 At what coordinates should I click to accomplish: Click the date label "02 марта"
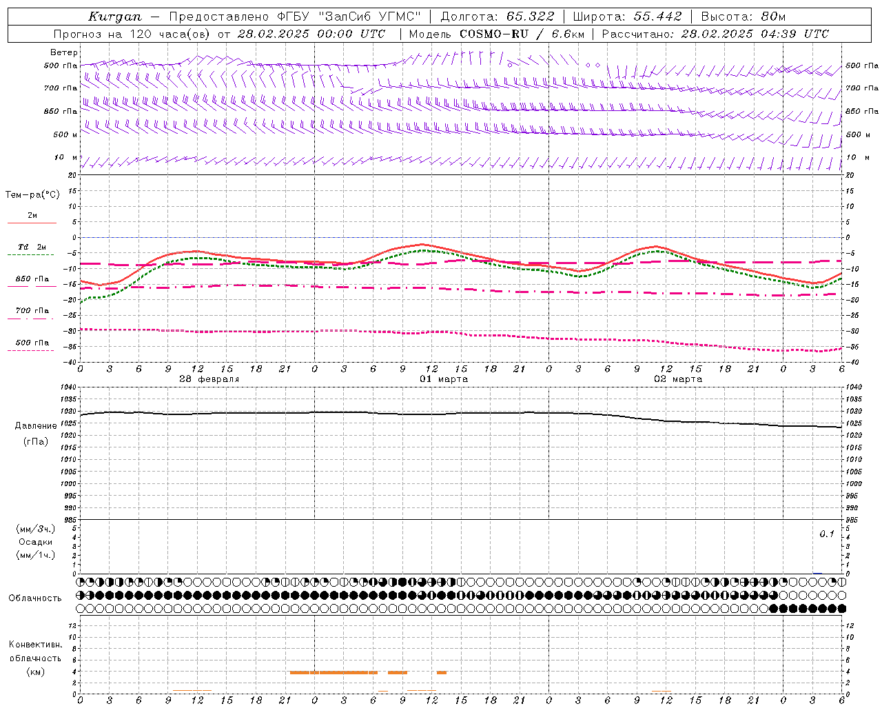(x=678, y=379)
